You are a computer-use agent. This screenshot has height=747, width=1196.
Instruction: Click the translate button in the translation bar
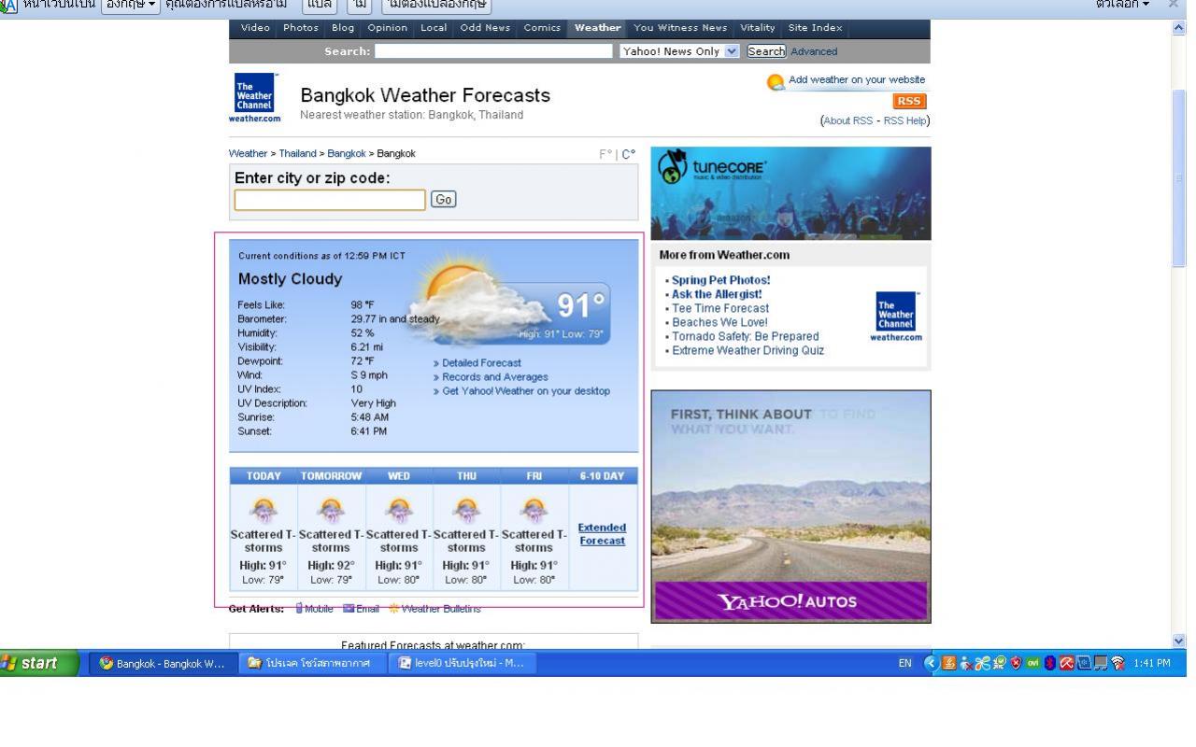click(320, 5)
